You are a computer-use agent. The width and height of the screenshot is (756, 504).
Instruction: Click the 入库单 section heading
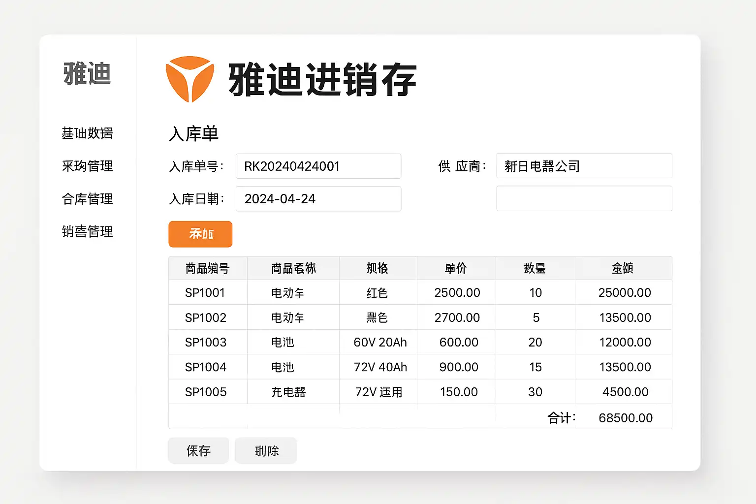click(x=193, y=134)
